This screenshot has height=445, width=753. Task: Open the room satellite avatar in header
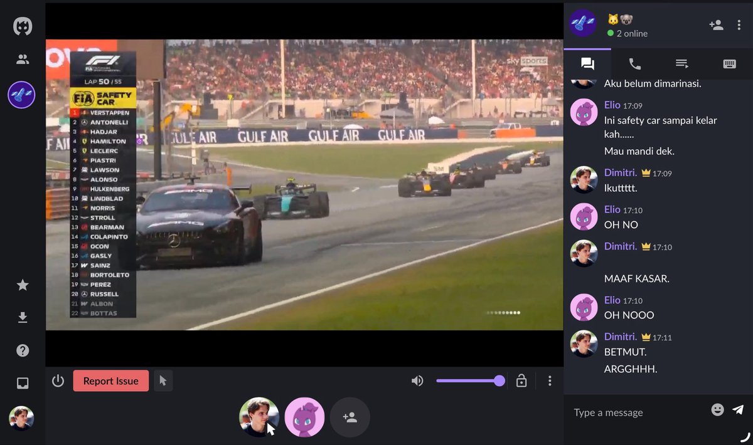click(x=582, y=24)
